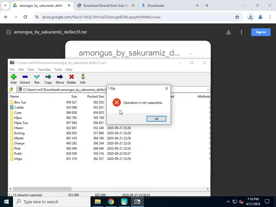This screenshot has height=207, width=276.
Task: Click the right arrow of horizontal scrollbar
Action: tap(208, 189)
